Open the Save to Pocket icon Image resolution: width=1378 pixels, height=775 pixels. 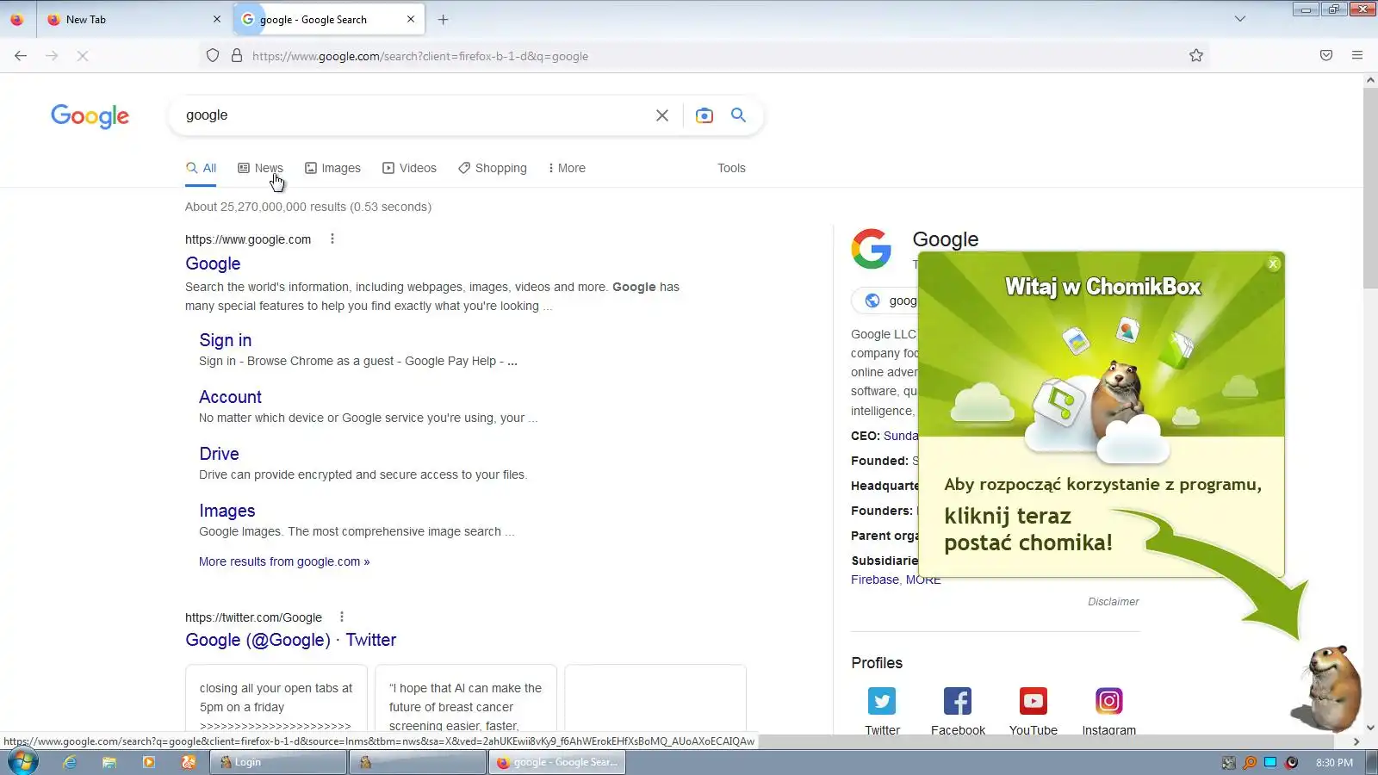click(1326, 56)
